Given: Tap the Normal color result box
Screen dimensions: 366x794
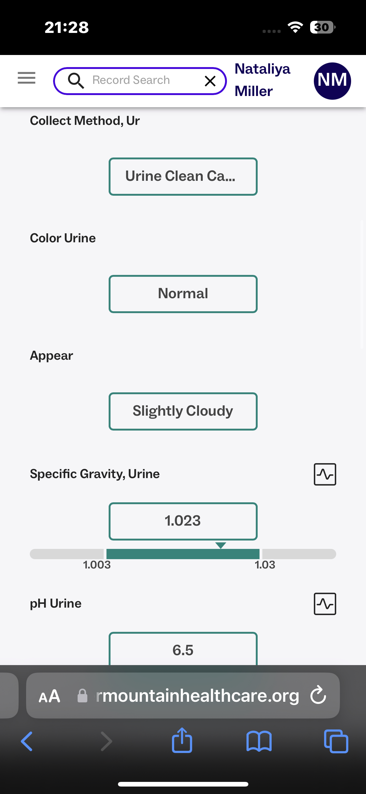Looking at the screenshot, I should tap(183, 294).
